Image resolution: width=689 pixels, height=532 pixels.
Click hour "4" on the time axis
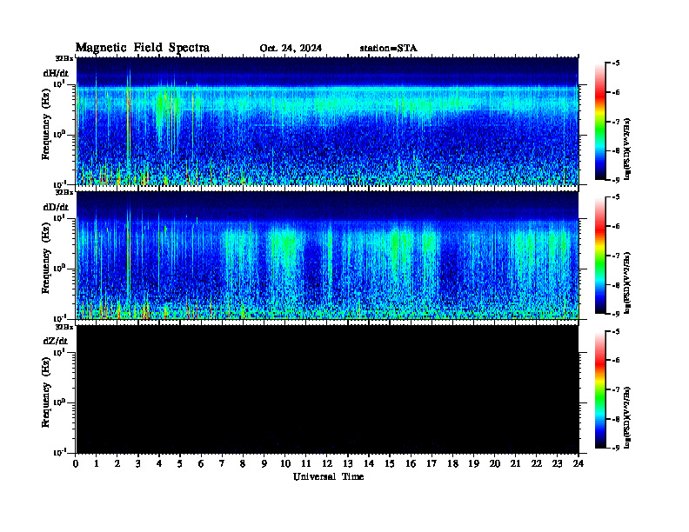(159, 464)
